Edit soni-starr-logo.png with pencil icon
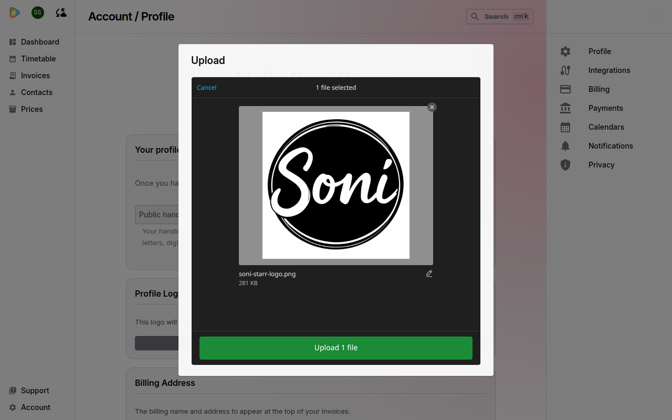The width and height of the screenshot is (672, 420). [x=429, y=274]
